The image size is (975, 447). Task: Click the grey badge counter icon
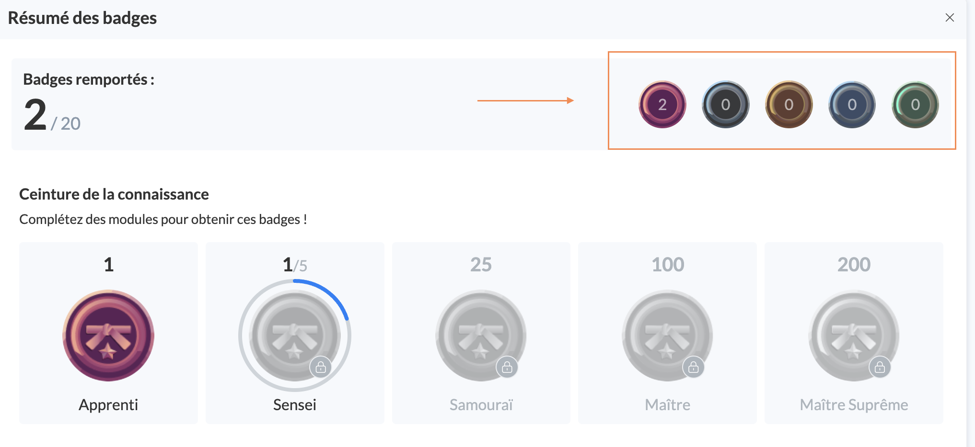[x=725, y=104]
